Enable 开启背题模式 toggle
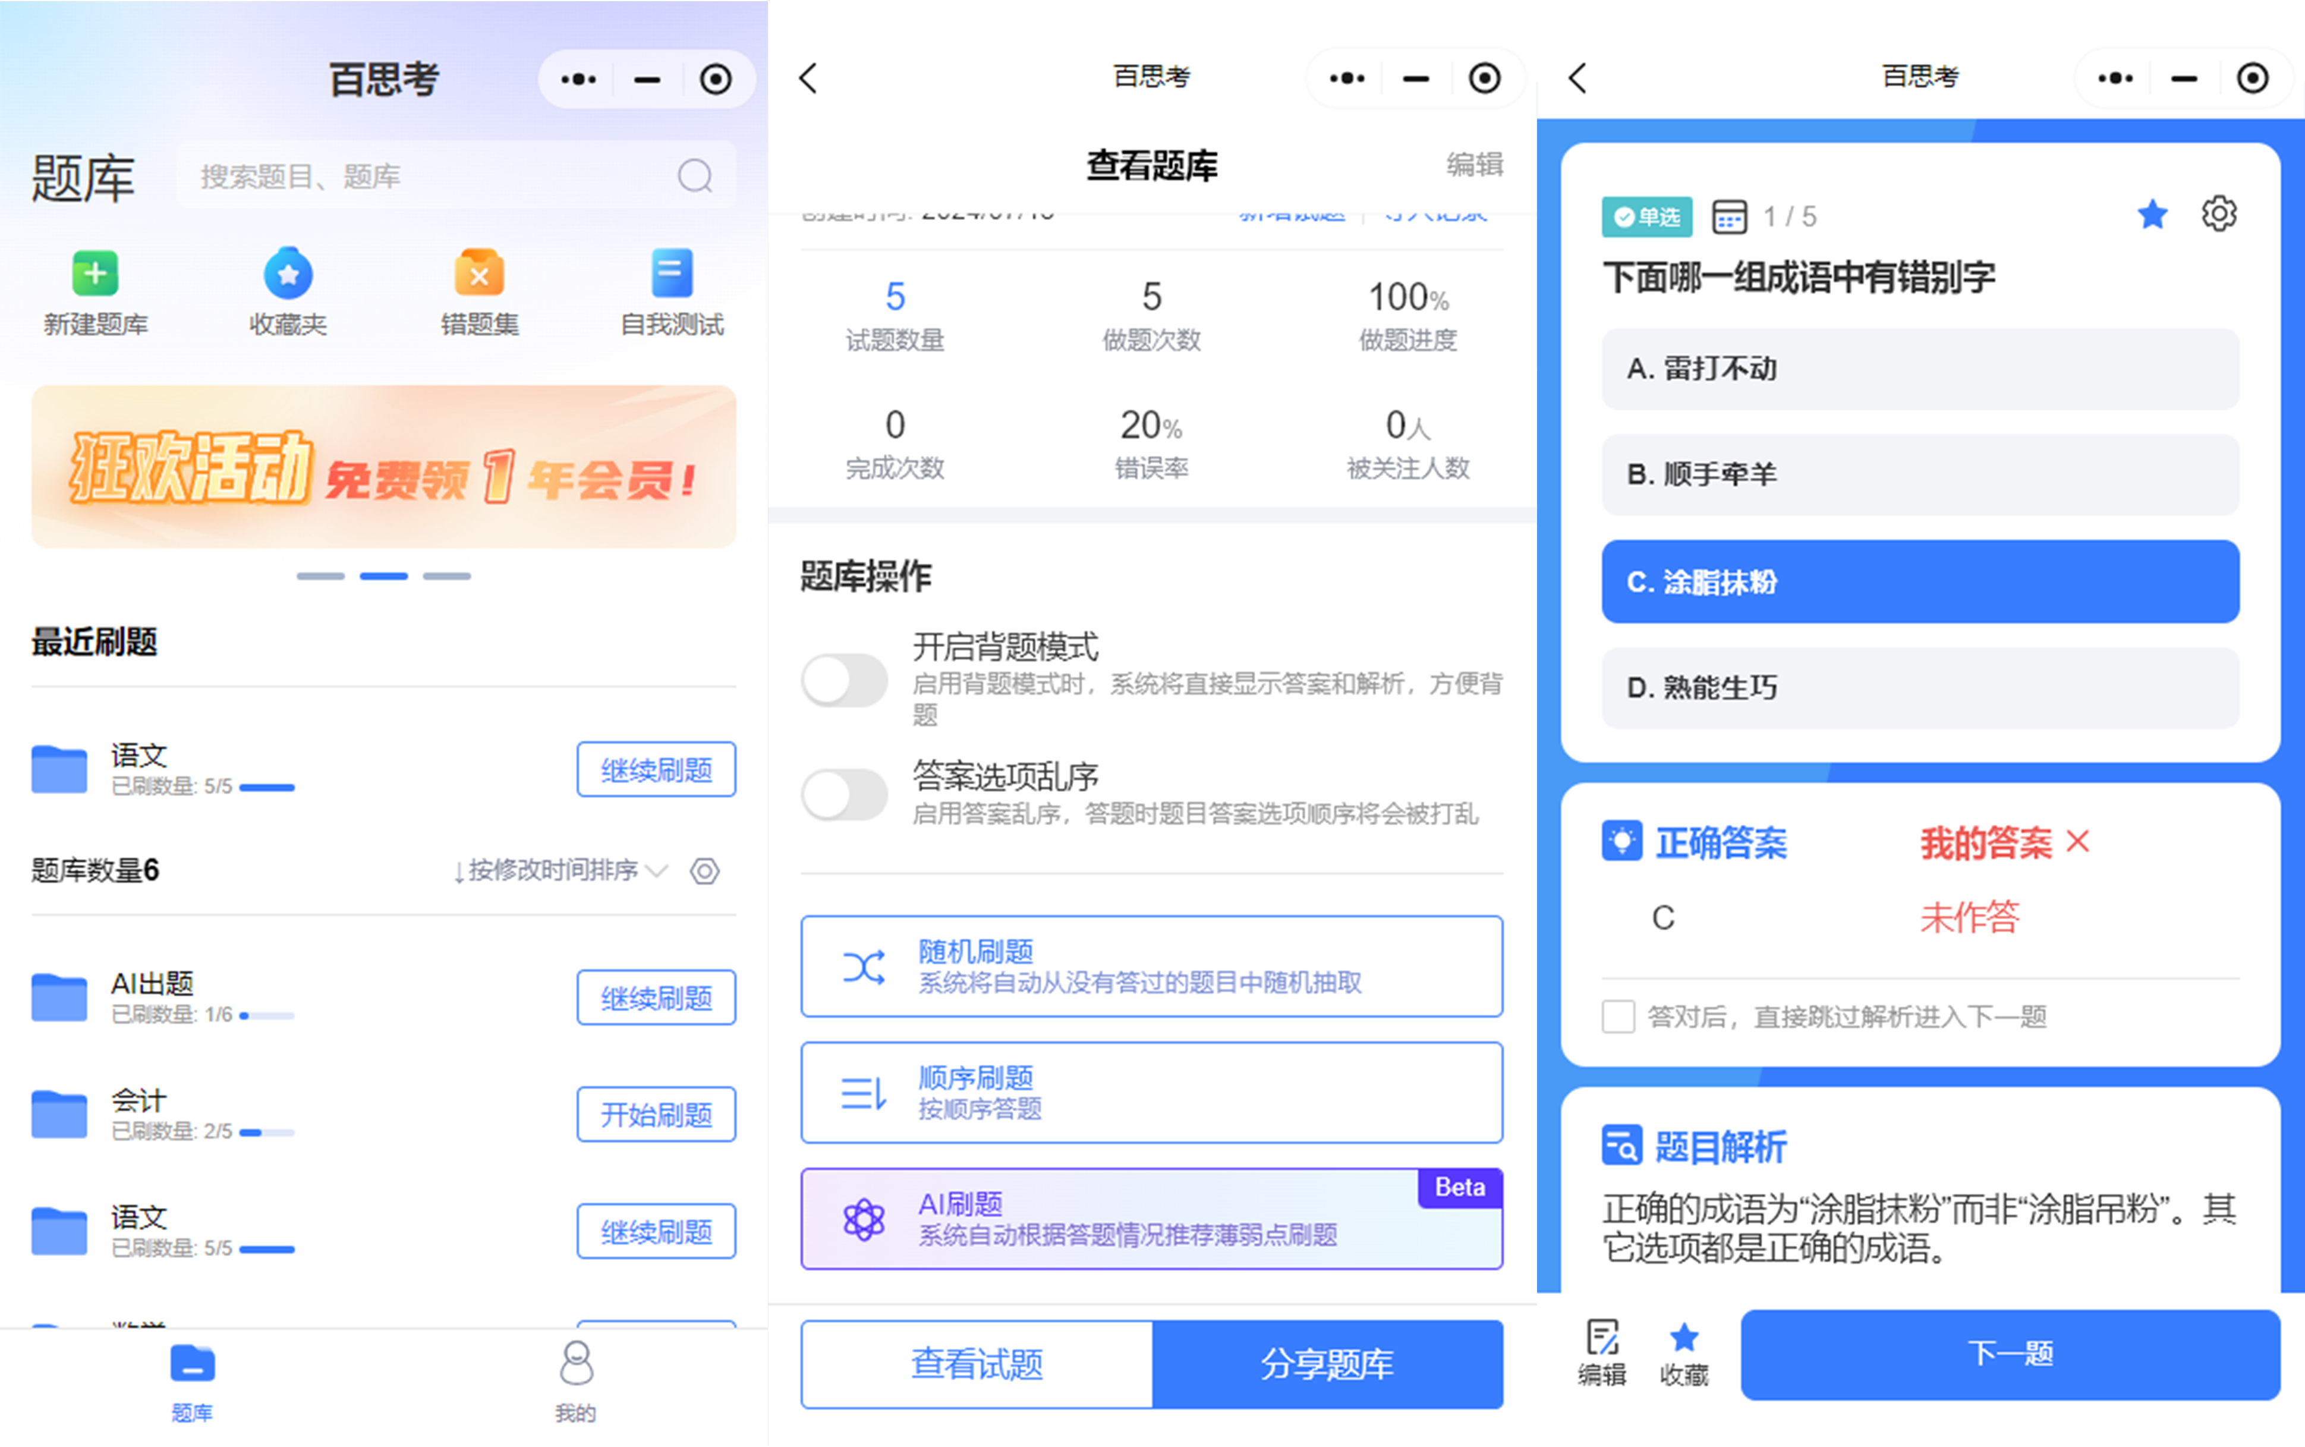Screen dimensions: 2305x1447 click(x=845, y=681)
